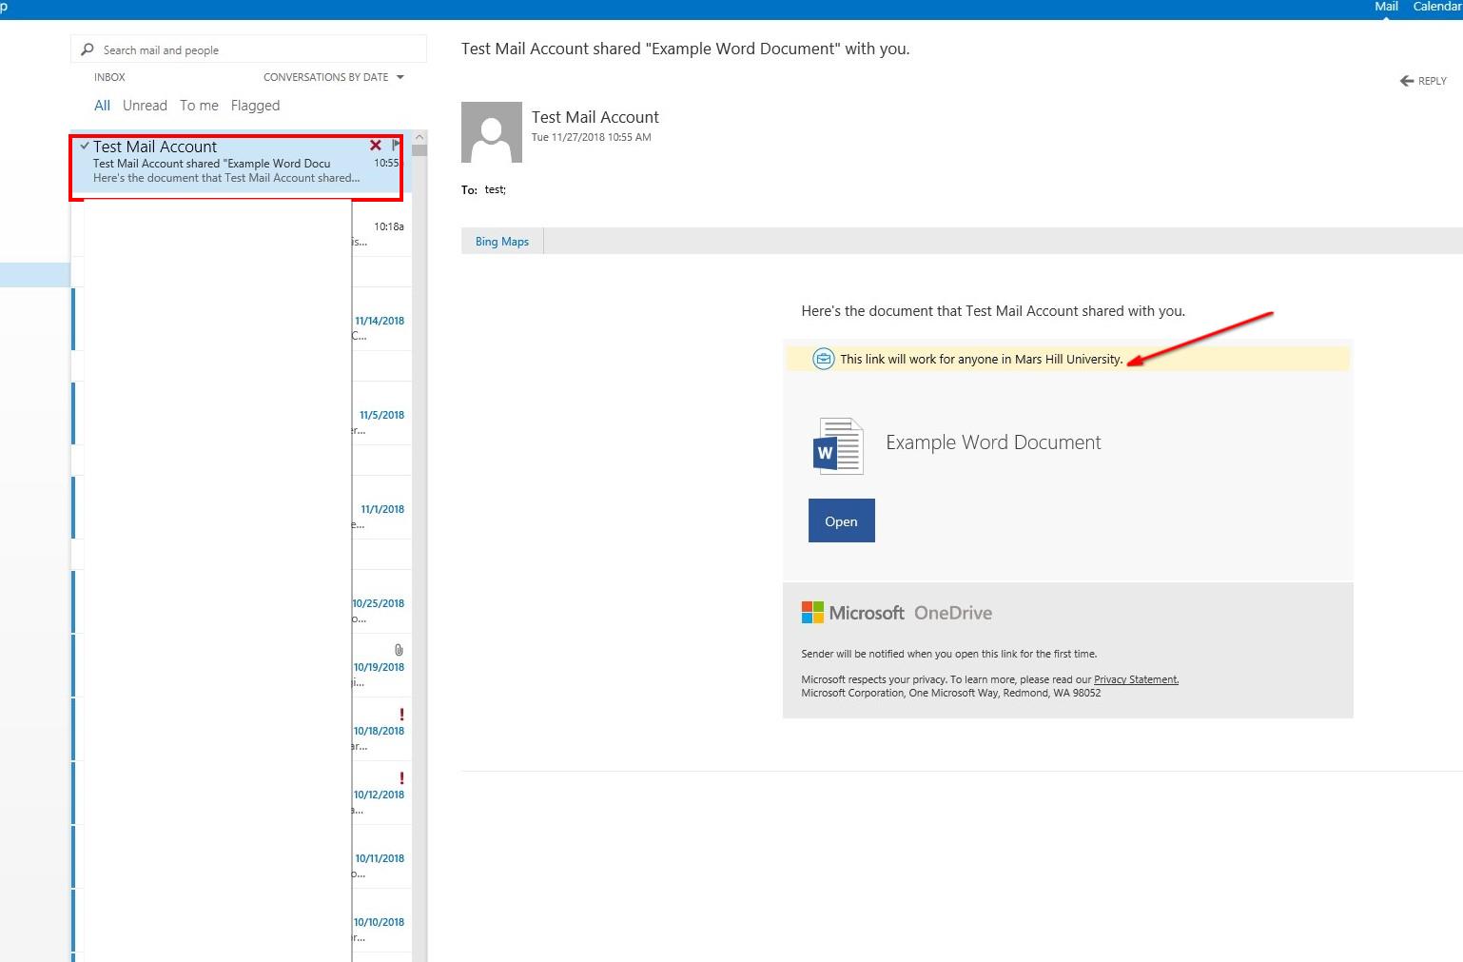This screenshot has width=1463, height=962.
Task: Click the importance mark on 10/18/2018 message
Action: coord(401,714)
